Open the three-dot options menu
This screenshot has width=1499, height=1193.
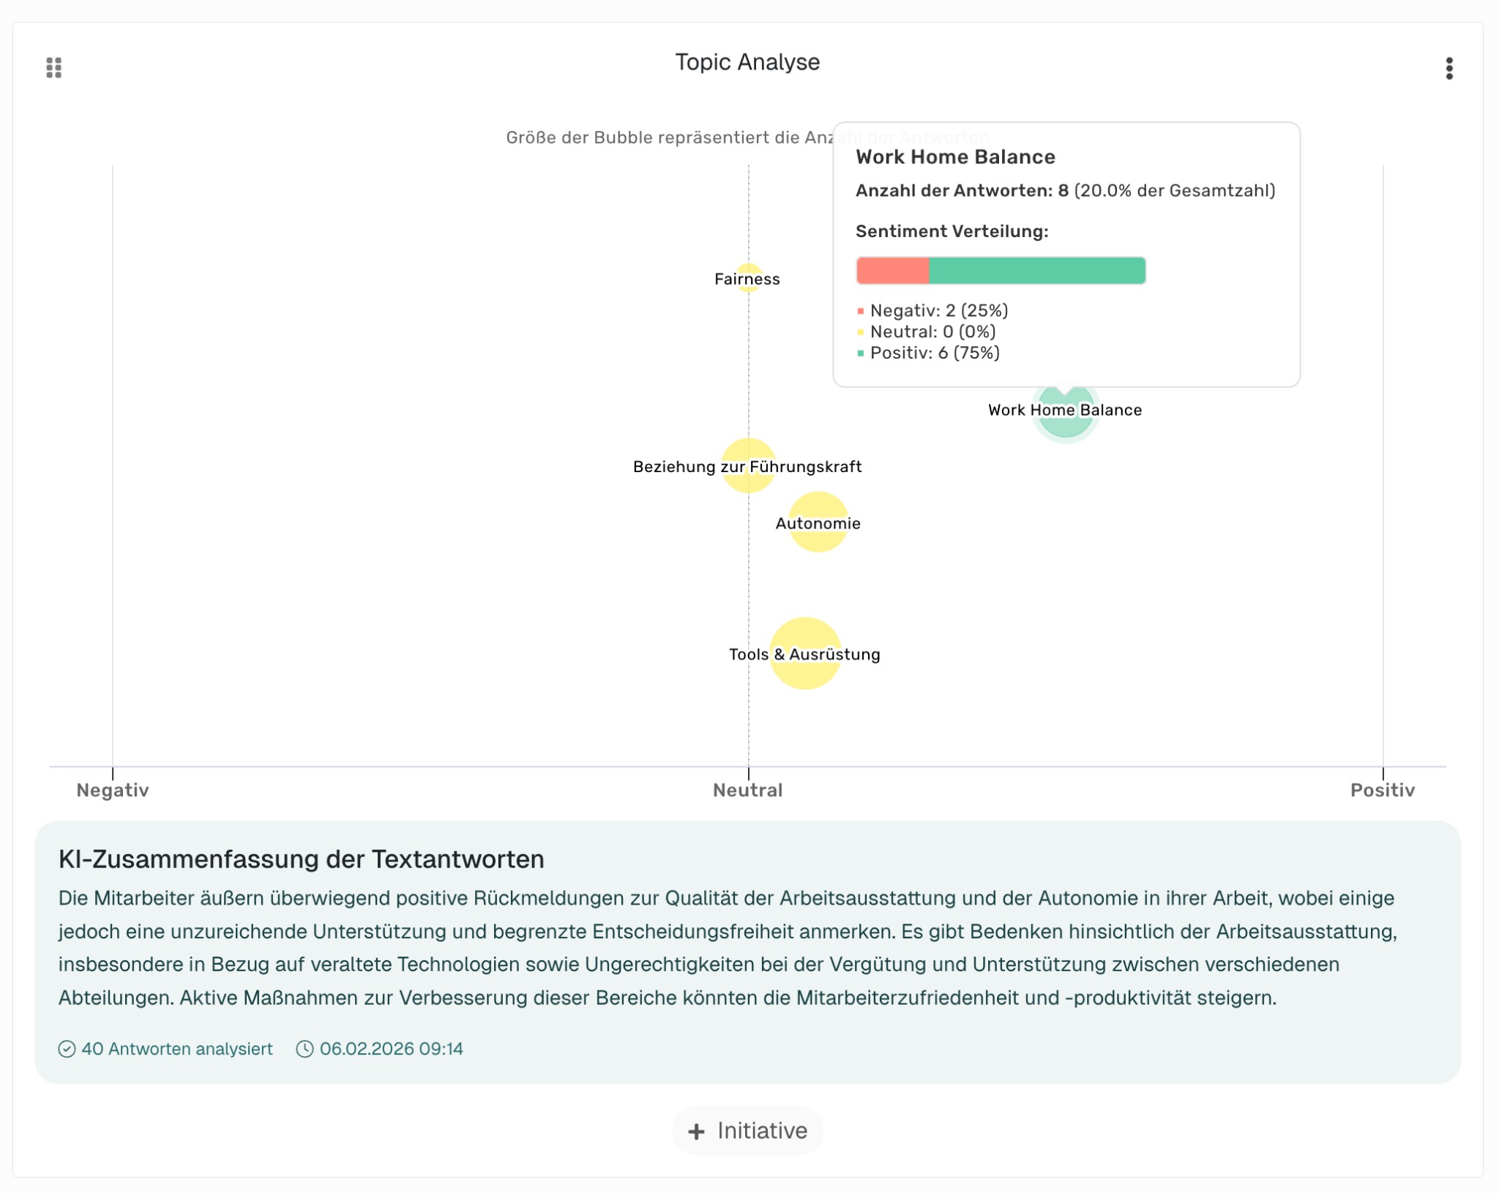click(1448, 68)
